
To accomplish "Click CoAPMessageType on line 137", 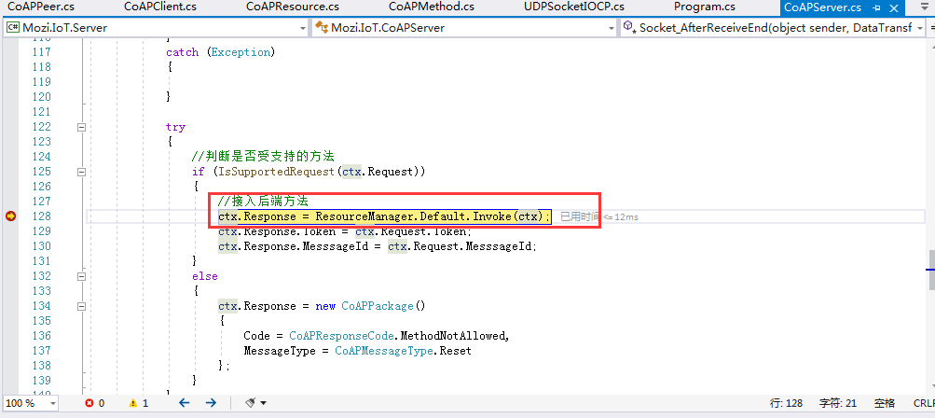I will point(383,351).
